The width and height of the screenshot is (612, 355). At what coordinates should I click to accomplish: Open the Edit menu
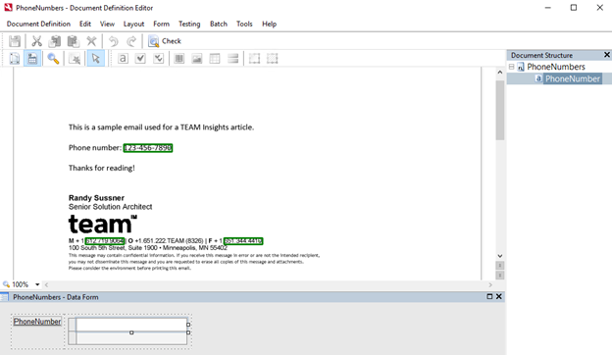coord(85,24)
